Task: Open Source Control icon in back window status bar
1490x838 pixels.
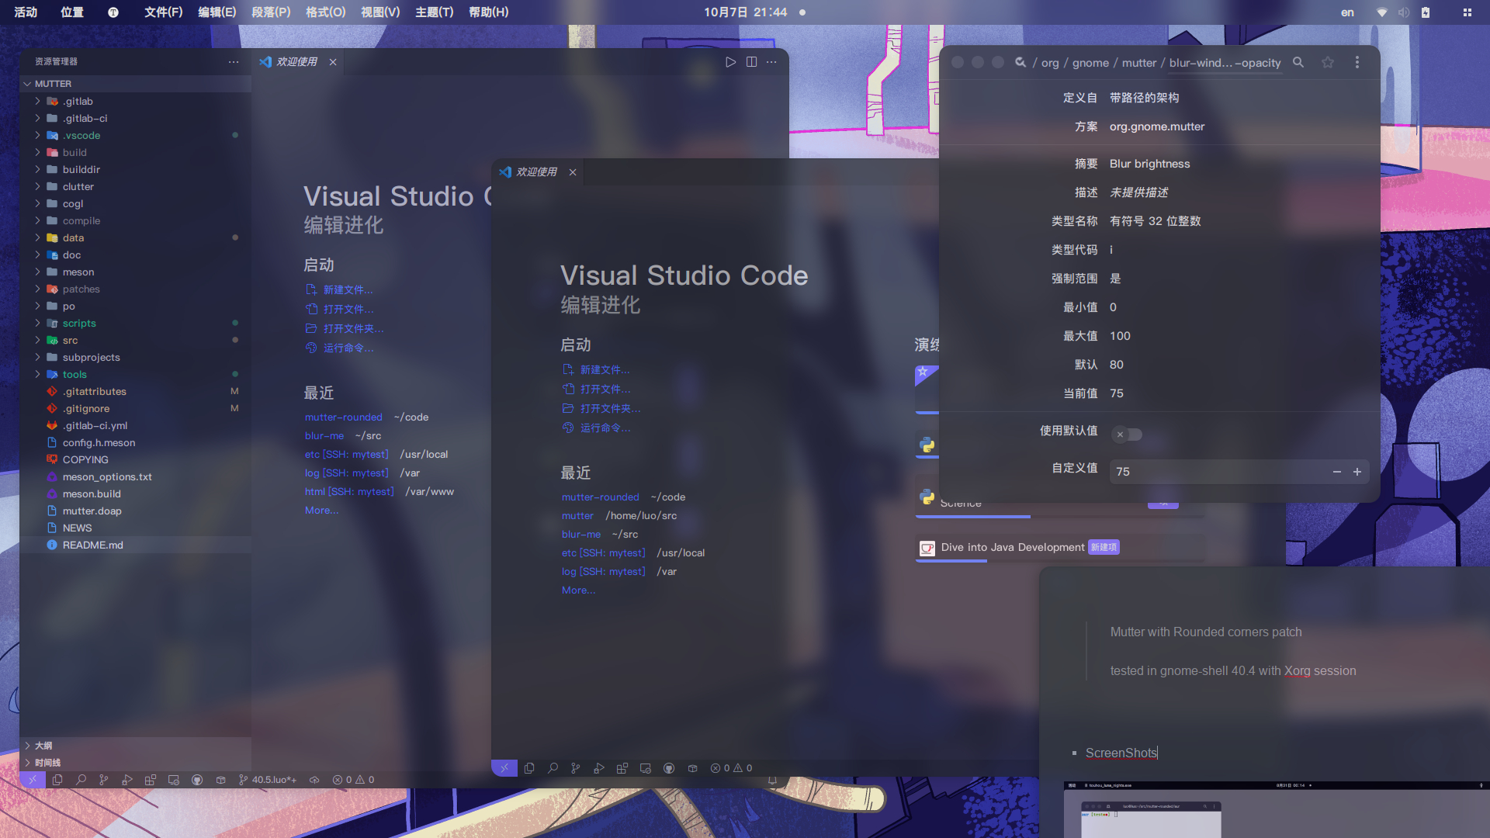Action: tap(104, 780)
